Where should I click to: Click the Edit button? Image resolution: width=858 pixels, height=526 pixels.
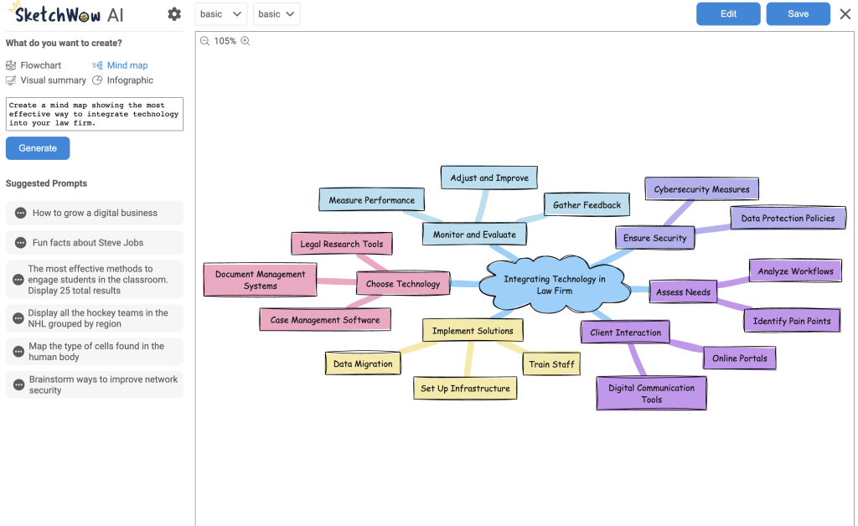pos(728,14)
